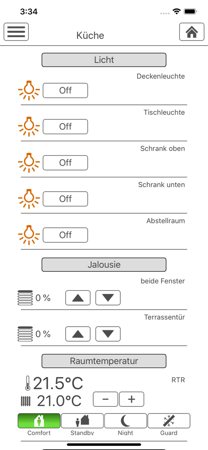Viewport: 208px width, 450px height.
Task: Lower the beide Fenster blind
Action: click(108, 298)
